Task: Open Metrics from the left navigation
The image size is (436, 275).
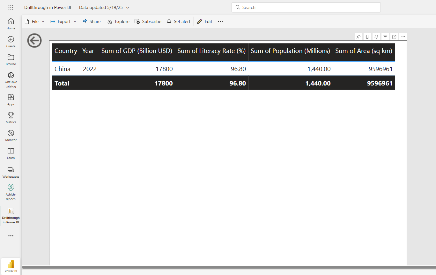Action: [11, 117]
